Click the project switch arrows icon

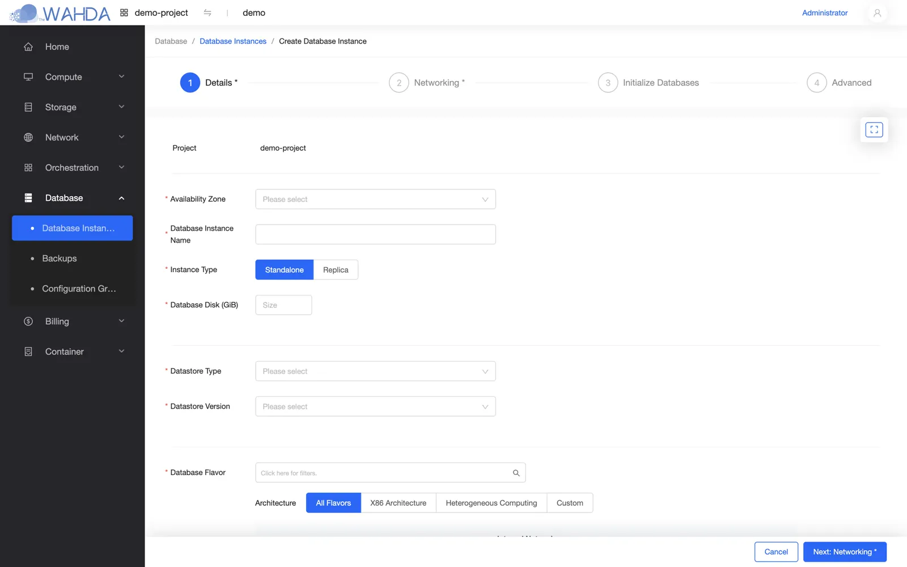[x=207, y=12]
